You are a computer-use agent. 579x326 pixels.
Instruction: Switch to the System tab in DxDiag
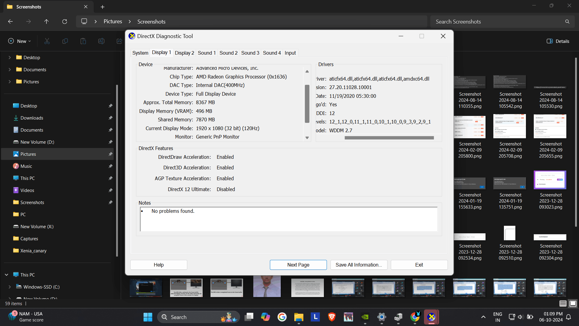click(x=140, y=53)
